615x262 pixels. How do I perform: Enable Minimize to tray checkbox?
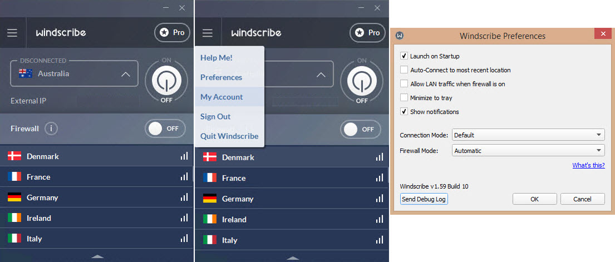404,98
